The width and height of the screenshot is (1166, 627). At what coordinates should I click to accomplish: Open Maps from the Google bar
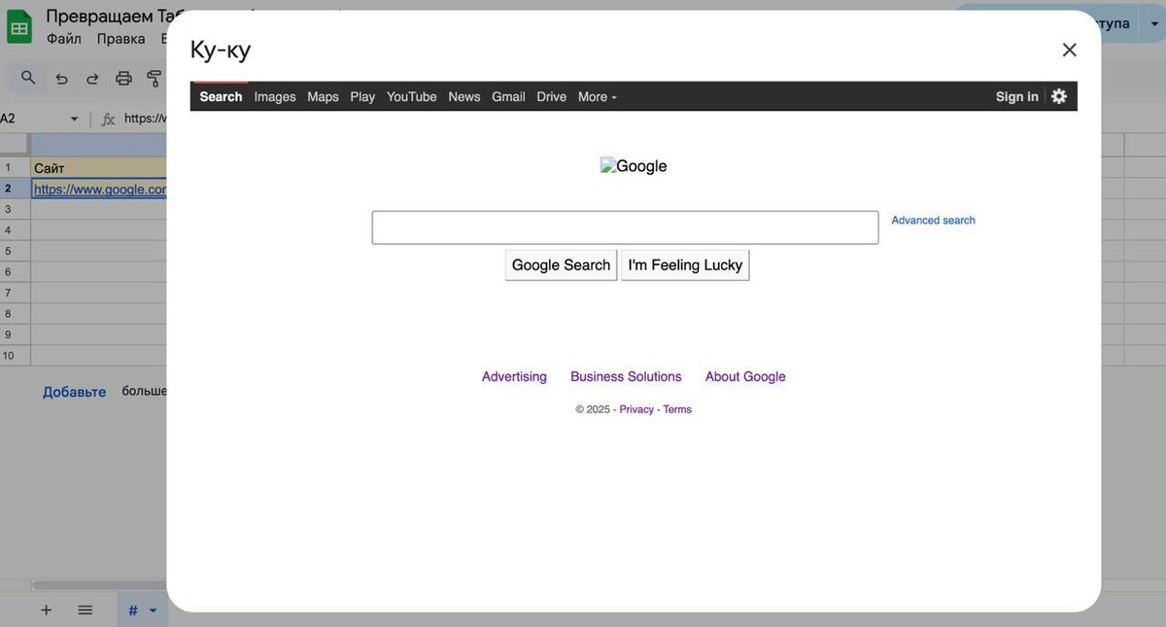pos(323,96)
